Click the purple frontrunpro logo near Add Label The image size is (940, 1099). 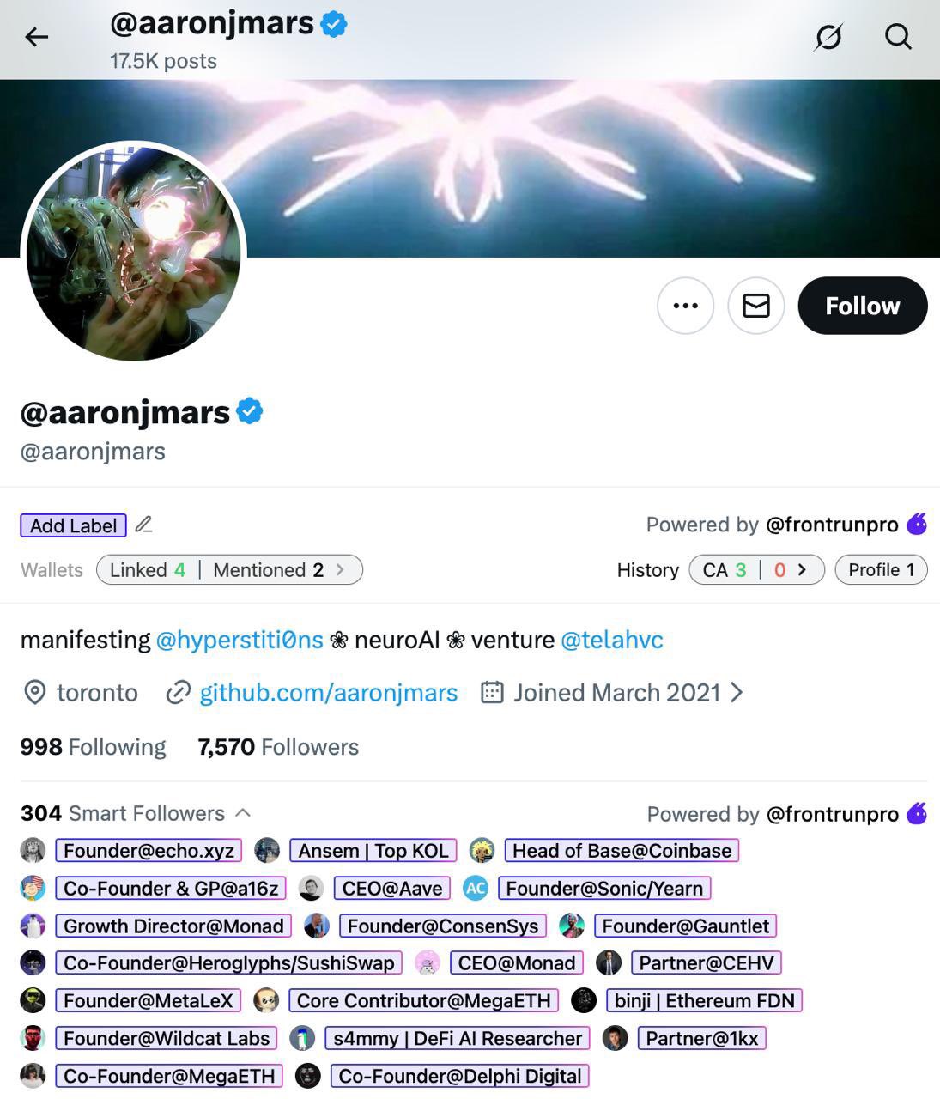pos(918,524)
